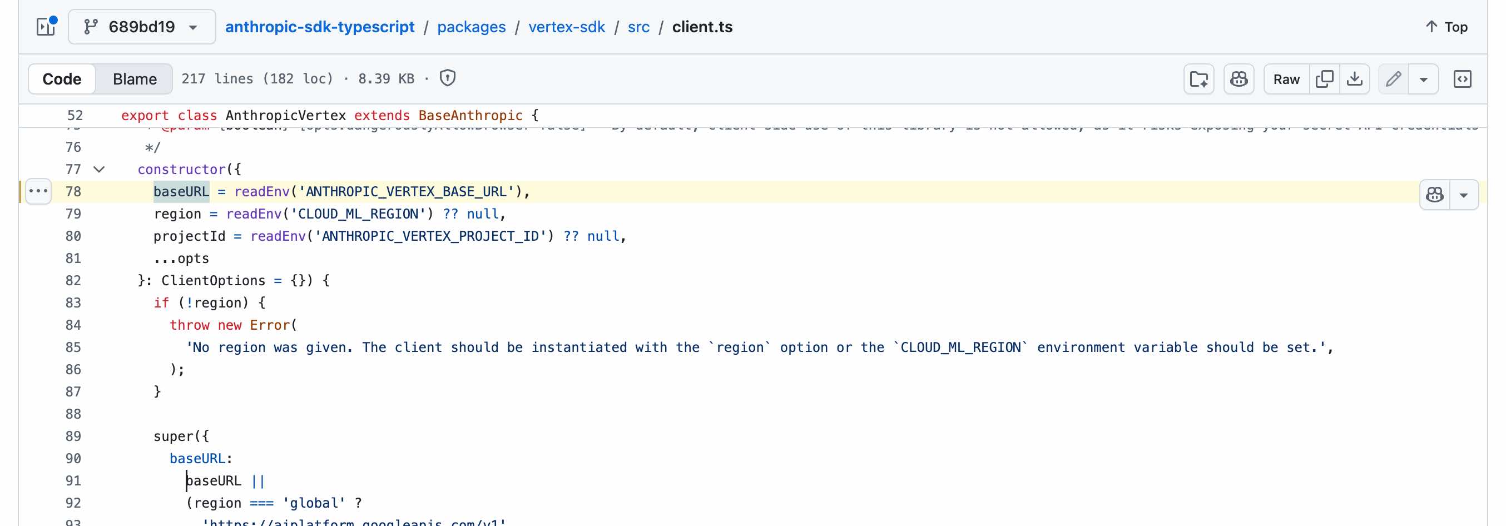Screen dimensions: 1506x526
Task: Open Copilot chat from file toolbar
Action: coord(1239,79)
